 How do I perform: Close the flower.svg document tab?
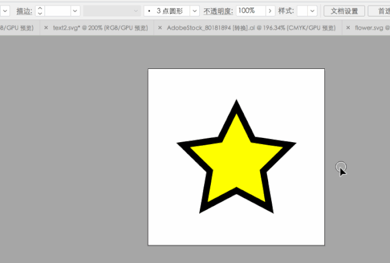tap(348, 28)
